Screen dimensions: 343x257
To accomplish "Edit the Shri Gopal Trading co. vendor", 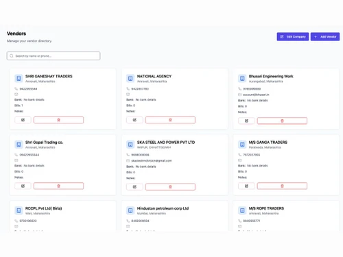I will [x=23, y=186].
